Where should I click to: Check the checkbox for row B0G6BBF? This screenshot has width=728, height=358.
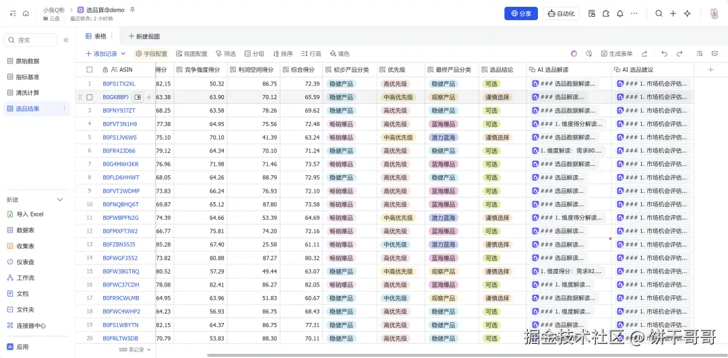pyautogui.click(x=89, y=97)
